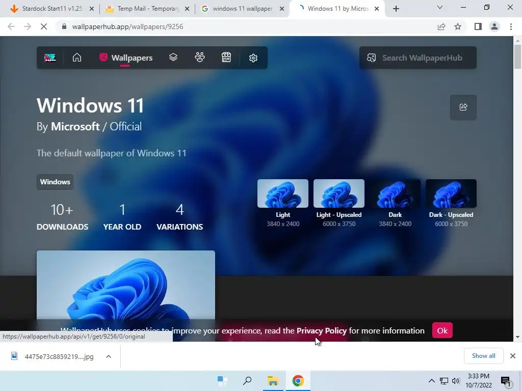522x391 pixels.
Task: Click the share button beside Windows 11 title
Action: [463, 107]
